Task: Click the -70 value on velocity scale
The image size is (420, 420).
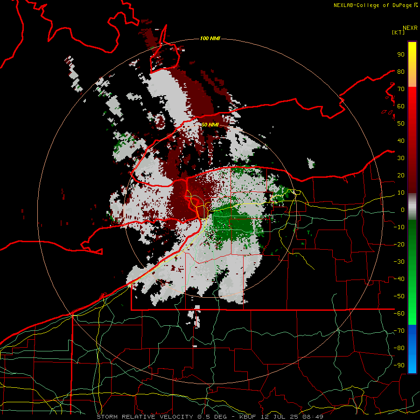Action: pyautogui.click(x=399, y=330)
